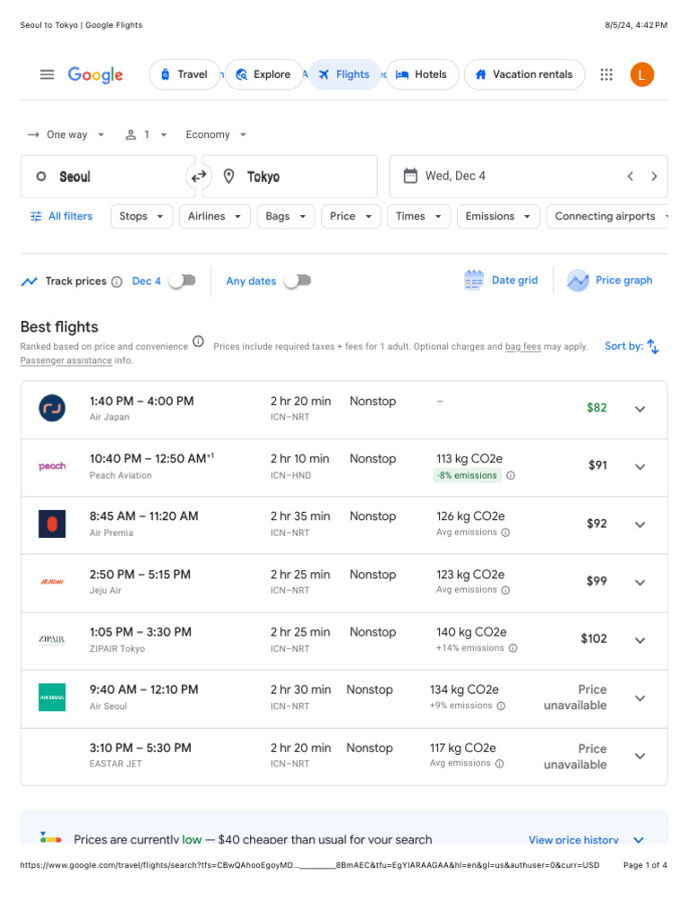Switch to the Explore tab
Viewport: 688px width, 918px height.
tap(264, 74)
